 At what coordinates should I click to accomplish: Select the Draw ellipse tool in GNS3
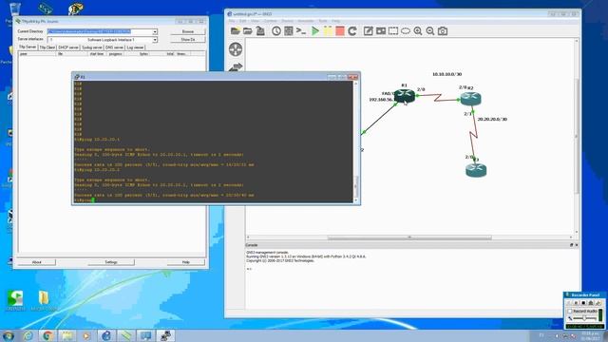[x=406, y=31]
